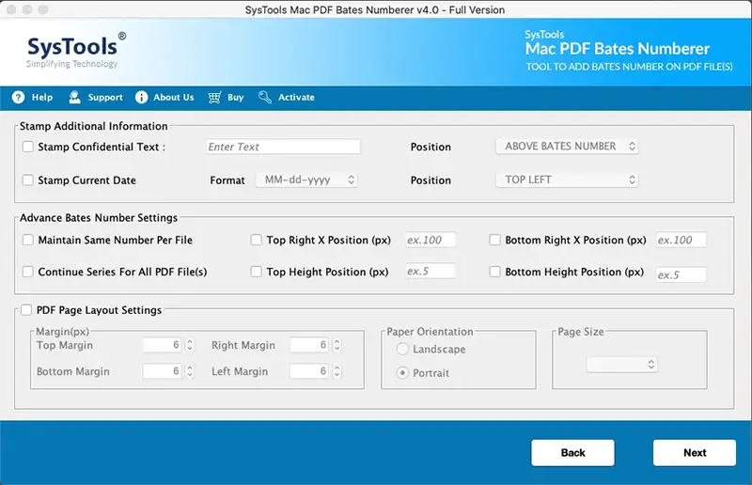Click the Bottom Margin stepper arrows
Image resolution: width=752 pixels, height=485 pixels.
[x=190, y=371]
